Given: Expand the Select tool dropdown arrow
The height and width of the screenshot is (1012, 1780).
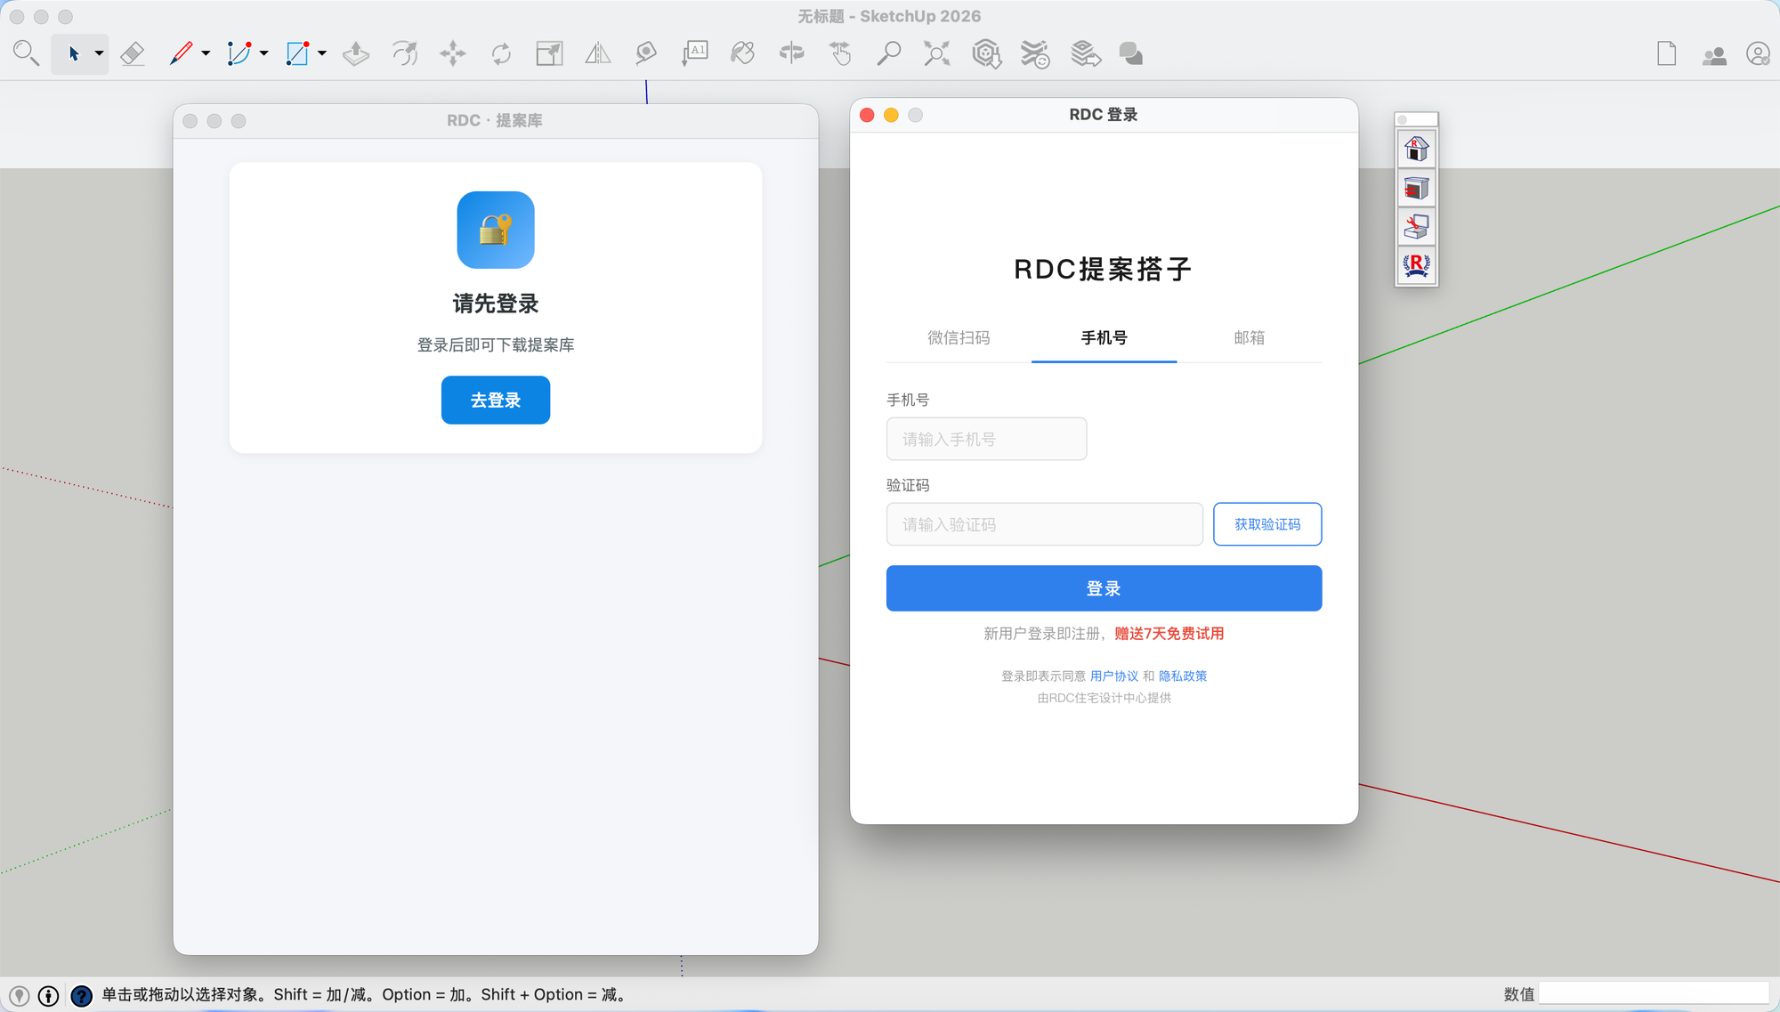Looking at the screenshot, I should [99, 54].
